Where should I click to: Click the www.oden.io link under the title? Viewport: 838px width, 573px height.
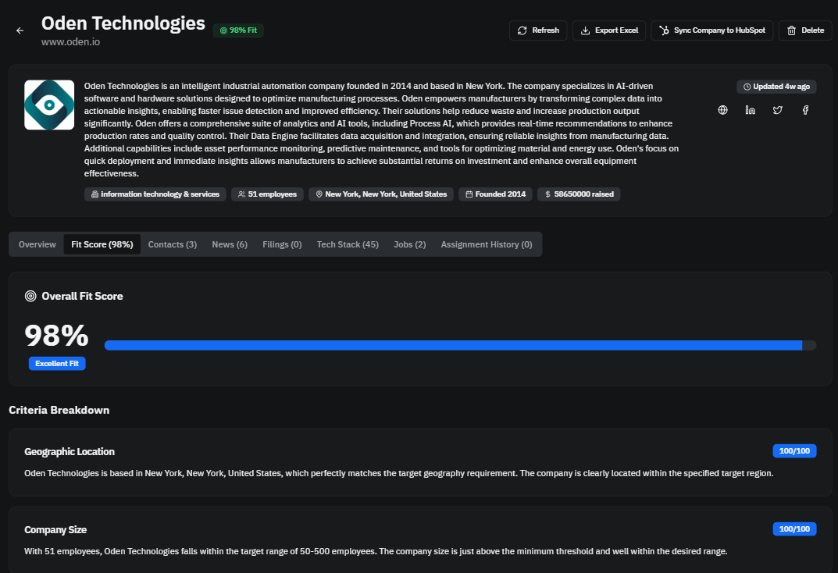pos(70,41)
